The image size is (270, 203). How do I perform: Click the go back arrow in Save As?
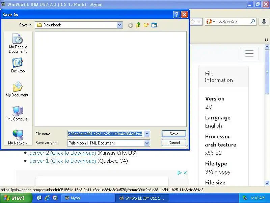tap(130, 25)
